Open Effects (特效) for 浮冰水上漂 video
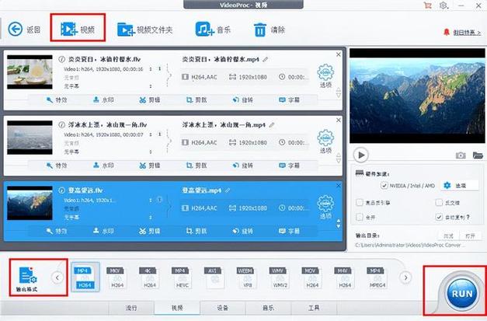The width and height of the screenshot is (487, 321). pyautogui.click(x=57, y=166)
